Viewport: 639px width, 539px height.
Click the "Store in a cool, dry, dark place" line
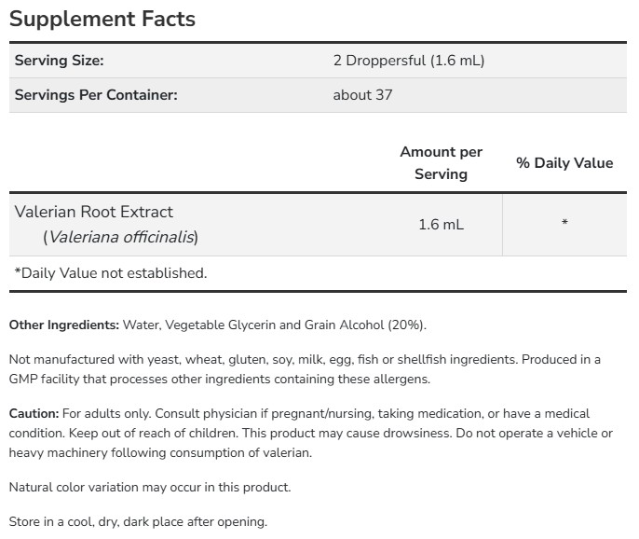[x=138, y=521]
